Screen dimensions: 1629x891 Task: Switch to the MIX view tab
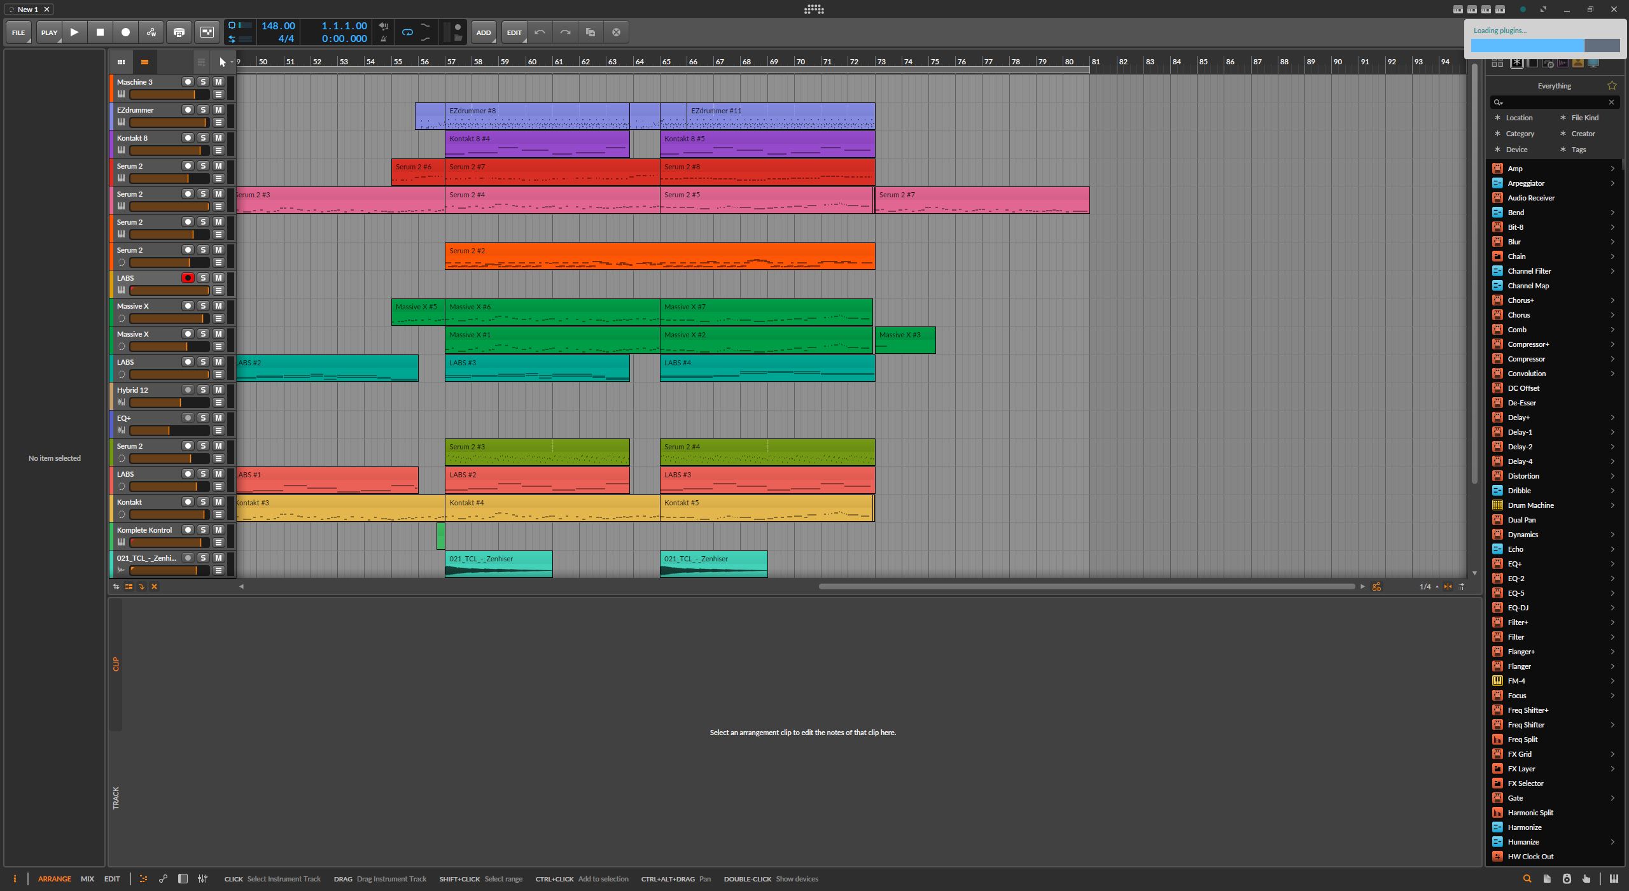pos(87,879)
